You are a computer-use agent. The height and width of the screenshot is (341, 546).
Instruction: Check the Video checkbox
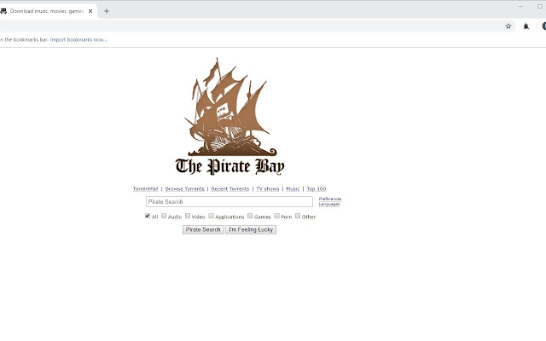[188, 216]
